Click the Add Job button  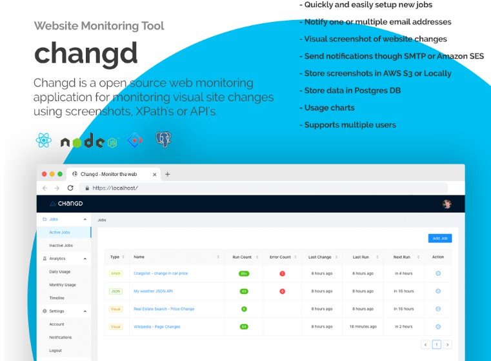tap(440, 238)
